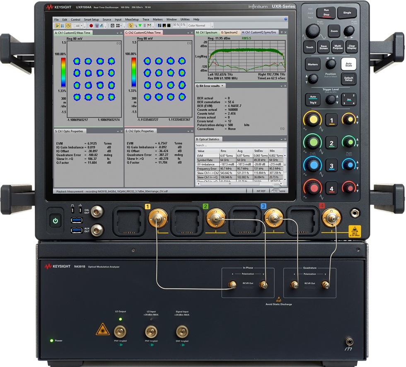Click the blue help icon
406x367 pixels.
(x=286, y=19)
